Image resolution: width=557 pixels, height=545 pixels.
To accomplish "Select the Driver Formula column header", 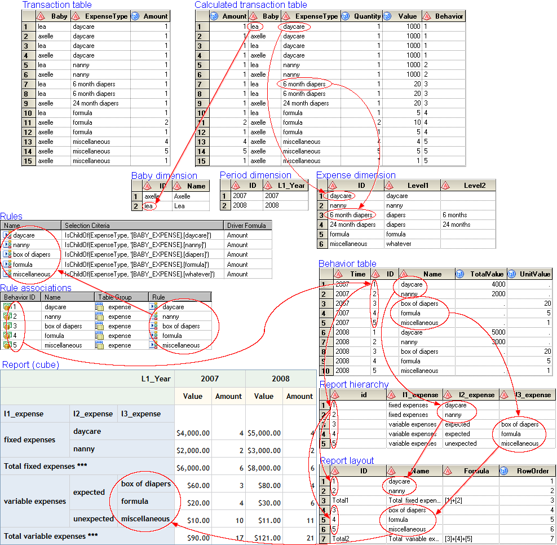I will (247, 226).
